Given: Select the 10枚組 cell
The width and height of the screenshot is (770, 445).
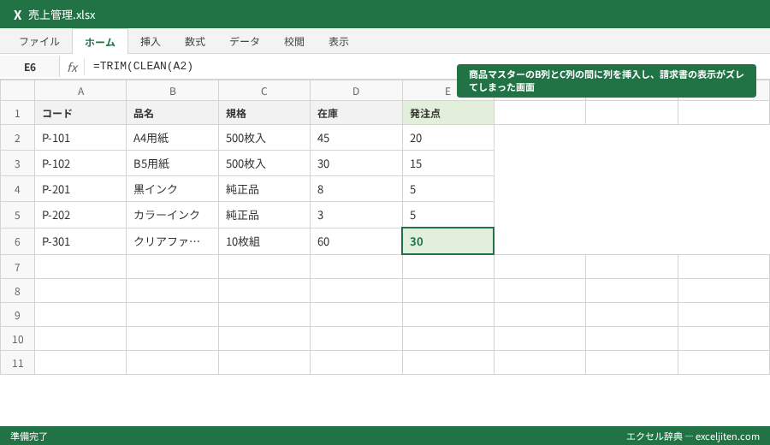Looking at the screenshot, I should (x=264, y=241).
